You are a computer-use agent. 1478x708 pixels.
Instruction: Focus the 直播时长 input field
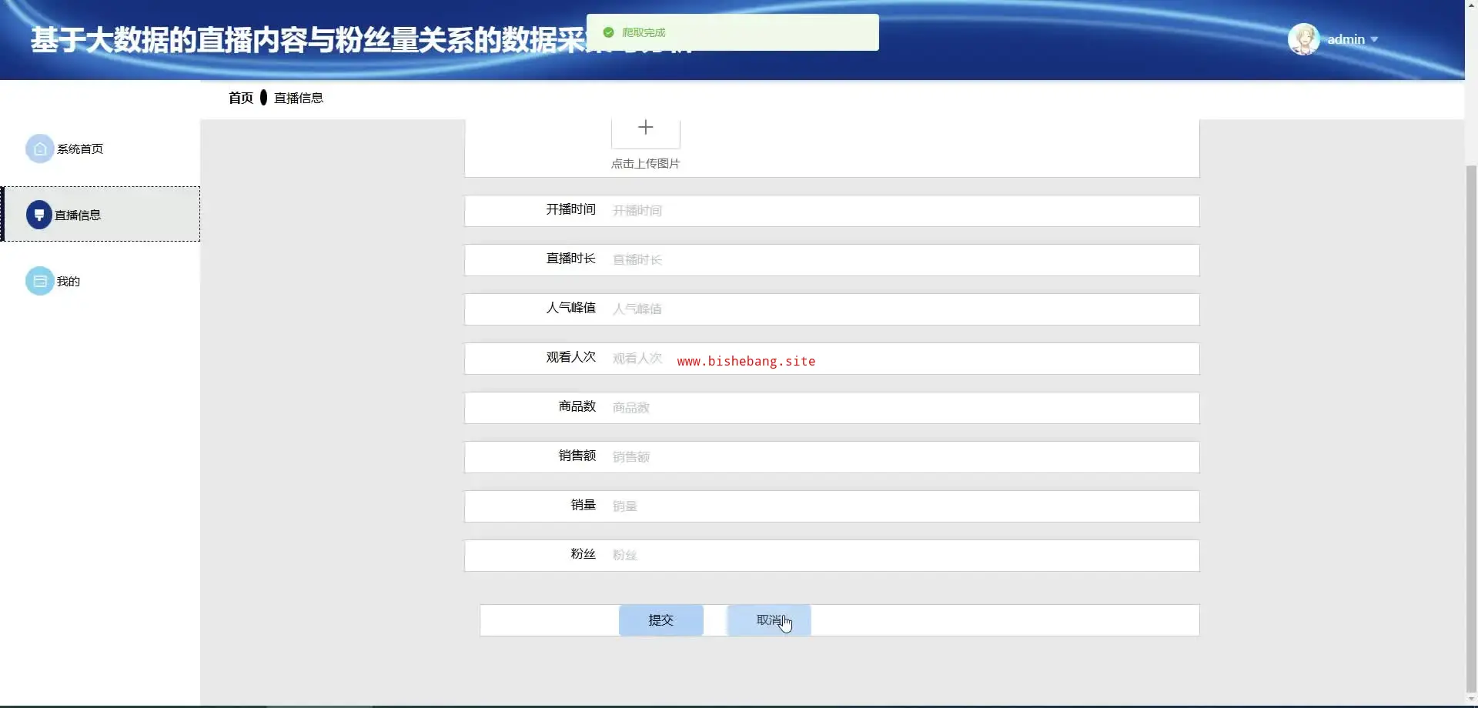[902, 260]
